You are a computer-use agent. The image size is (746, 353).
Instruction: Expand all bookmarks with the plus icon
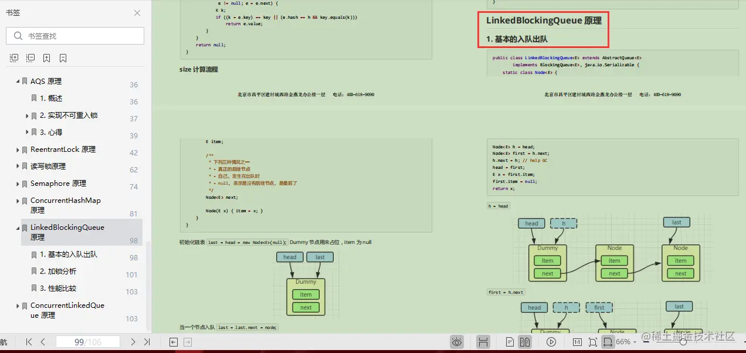pos(14,58)
